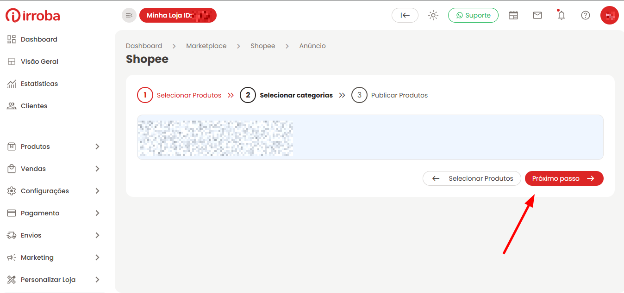Screen dimensions: 624x293
Task: Go to step 3 Publicar Produtos
Action: (x=390, y=95)
